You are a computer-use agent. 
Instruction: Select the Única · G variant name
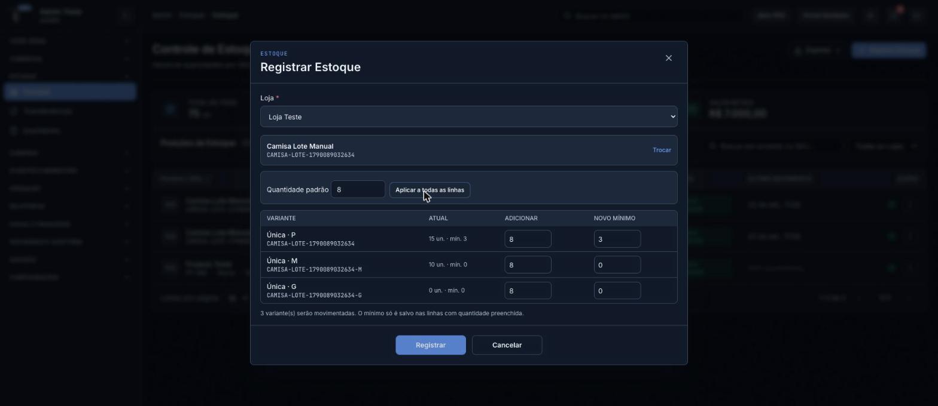pyautogui.click(x=281, y=287)
